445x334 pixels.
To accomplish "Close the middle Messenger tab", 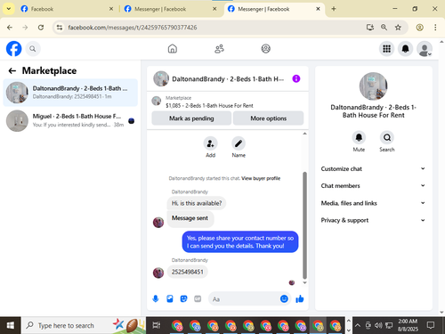I will (x=214, y=9).
